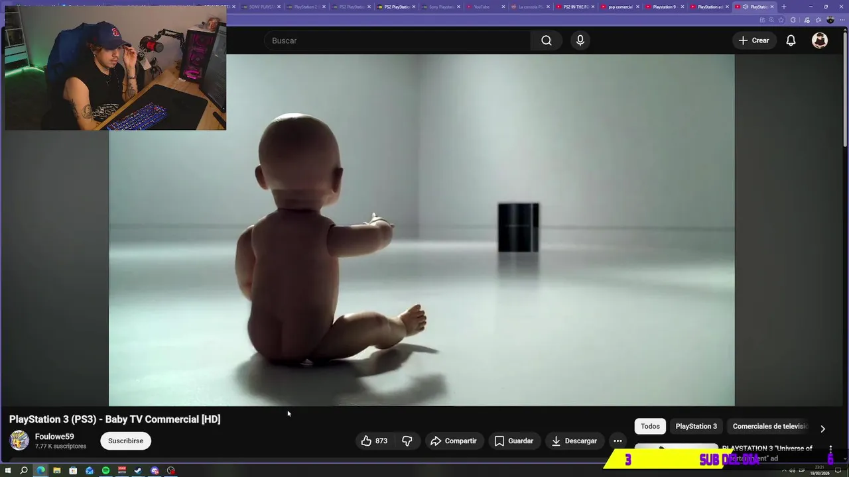849x477 pixels.
Task: Open File Explorer from taskbar
Action: [x=57, y=470]
